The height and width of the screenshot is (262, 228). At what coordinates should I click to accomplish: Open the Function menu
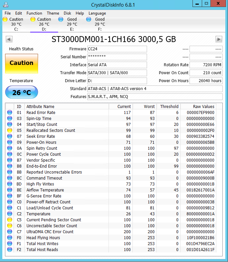click(x=34, y=13)
